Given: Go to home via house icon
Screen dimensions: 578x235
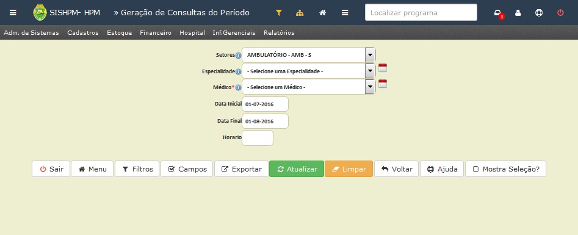Looking at the screenshot, I should [322, 13].
